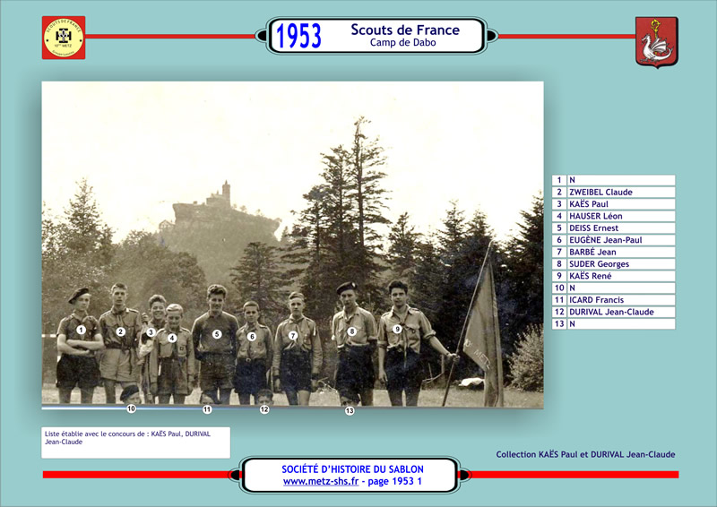The height and width of the screenshot is (507, 717).
Task: Click name list row number 13
Action: coord(614,323)
